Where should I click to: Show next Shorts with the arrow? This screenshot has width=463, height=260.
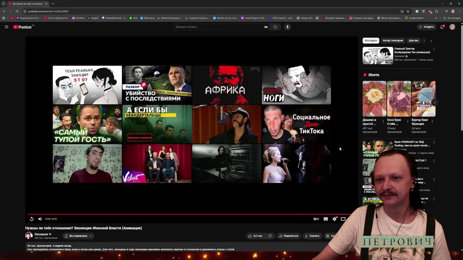click(434, 103)
